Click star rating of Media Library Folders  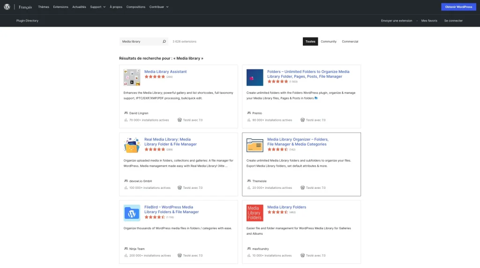(277, 212)
